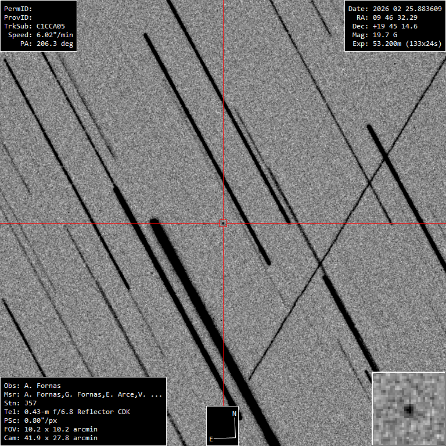
Task: Click the Msr measurers list line
Action: tap(83, 394)
